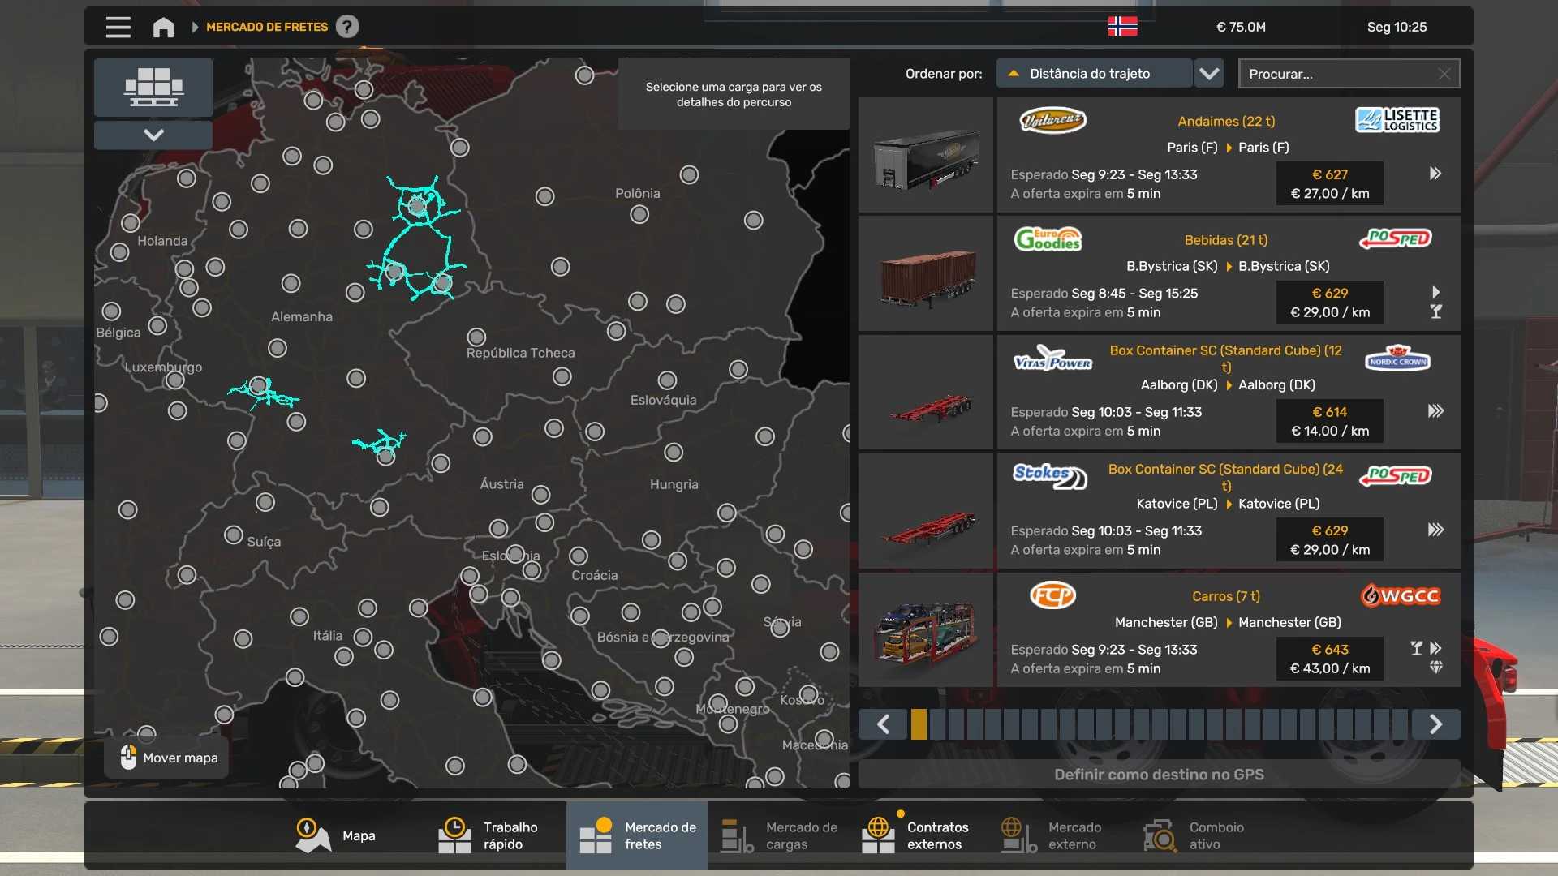Select the Carros car transporter trailer thumbnail
This screenshot has width=1558, height=876.
[925, 630]
